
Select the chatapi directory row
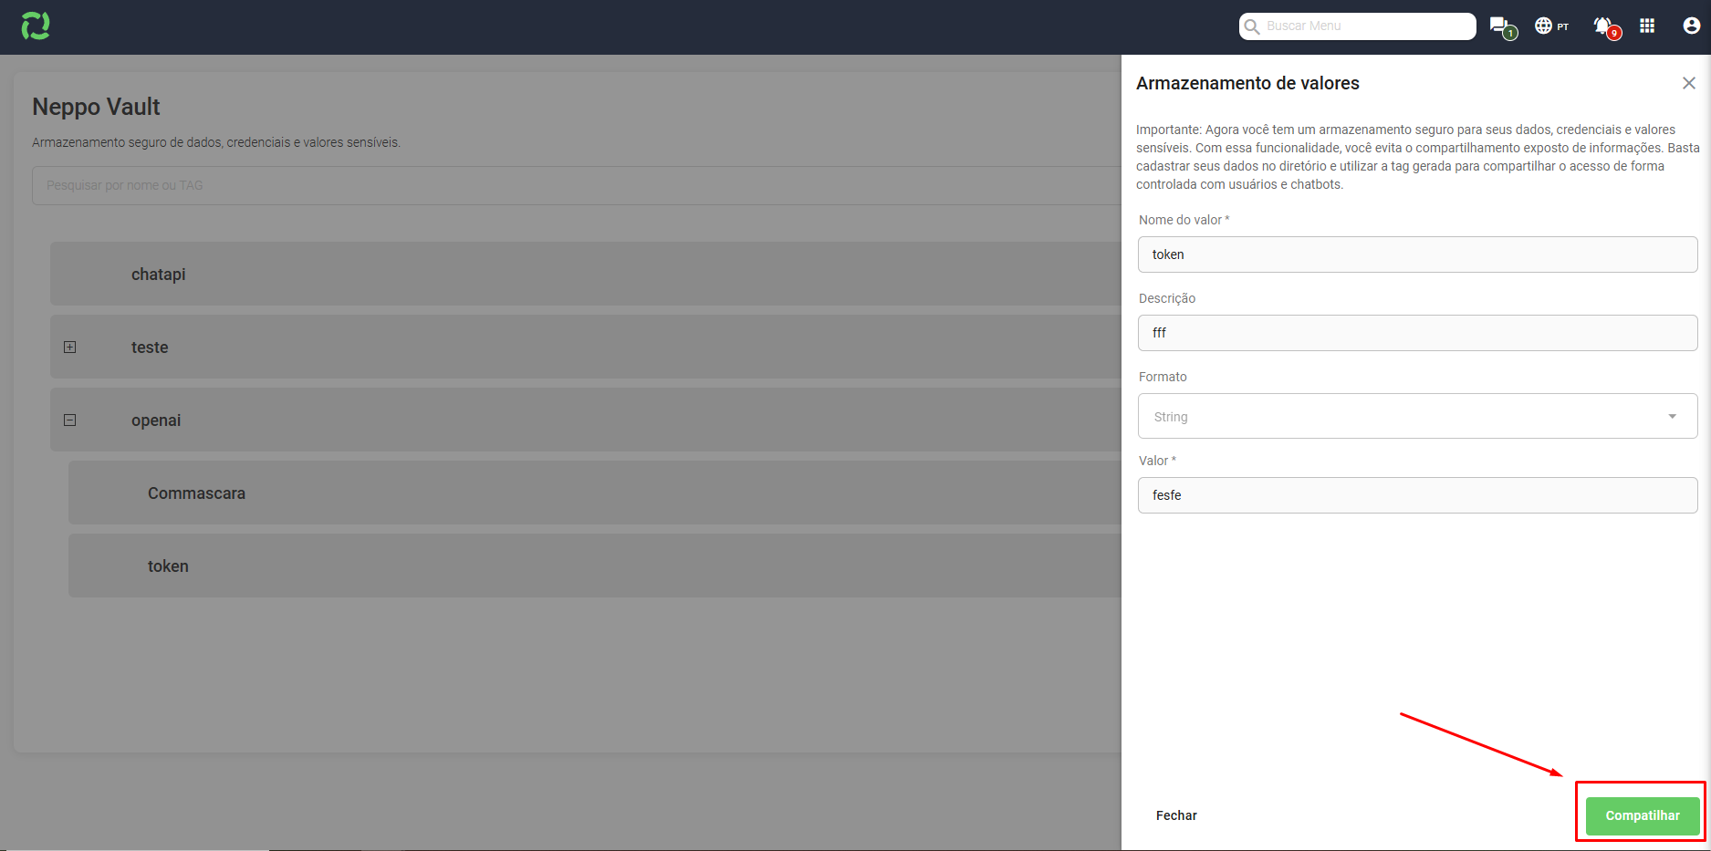[x=585, y=274]
